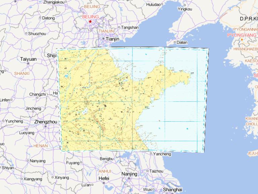Click the square marker right of Huludao
The image size is (258, 194).
pos(162,4)
